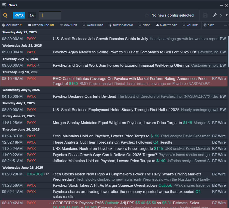Open Paychex and SoFi at Work headline
This screenshot has height=208, width=229.
click(121, 65)
